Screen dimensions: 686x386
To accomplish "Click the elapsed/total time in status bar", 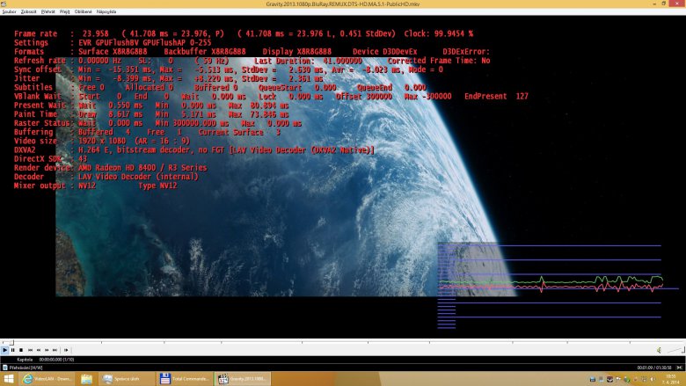I will pyautogui.click(x=654, y=368).
